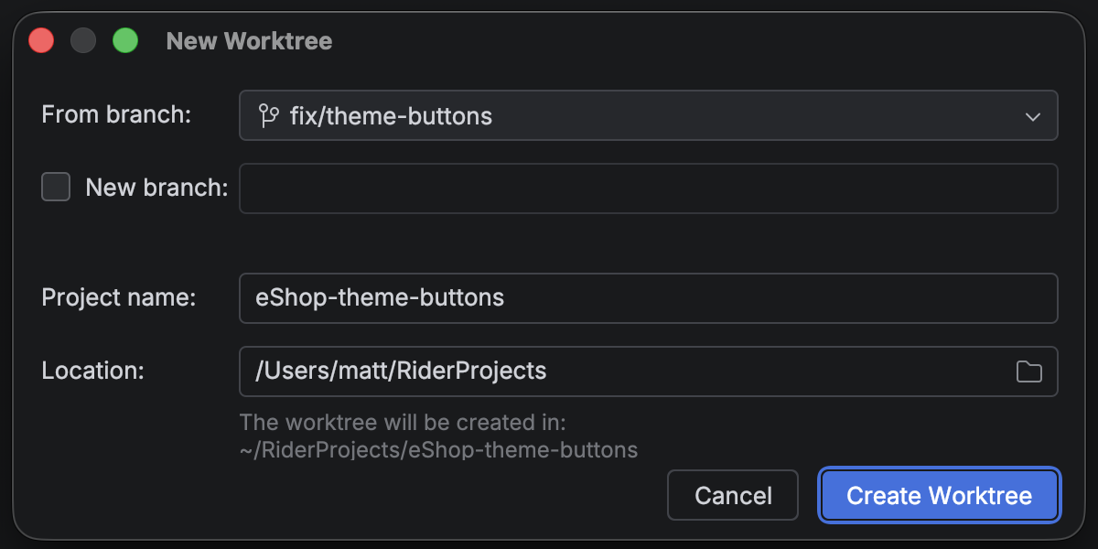Click the gray minimize window button
This screenshot has width=1098, height=549.
click(x=83, y=41)
